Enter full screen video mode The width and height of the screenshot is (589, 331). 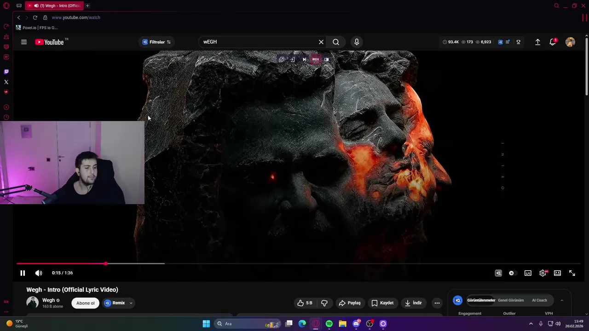(572, 273)
